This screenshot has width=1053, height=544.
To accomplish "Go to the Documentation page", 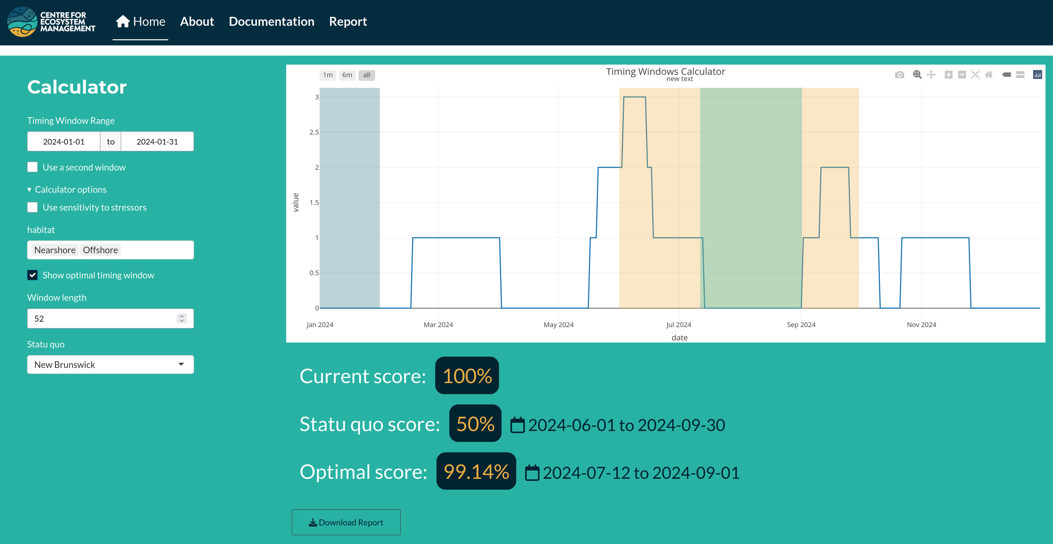I will point(271,21).
